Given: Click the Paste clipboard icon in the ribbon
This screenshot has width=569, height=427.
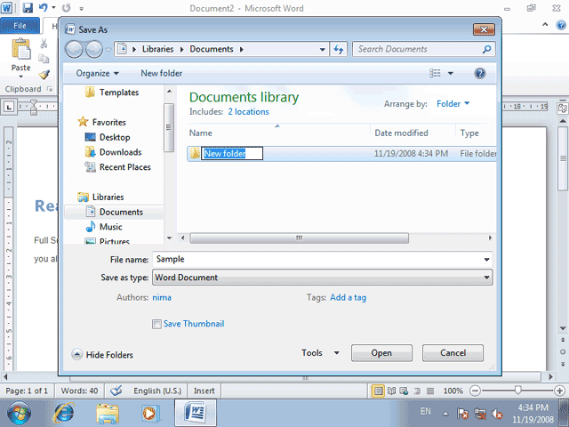Looking at the screenshot, I should (x=21, y=49).
